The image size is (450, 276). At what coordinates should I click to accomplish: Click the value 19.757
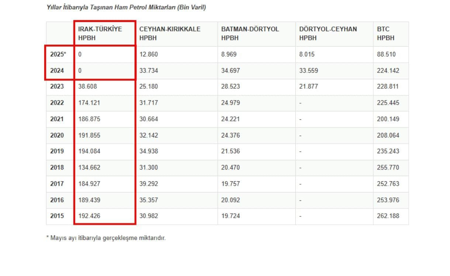tap(231, 184)
